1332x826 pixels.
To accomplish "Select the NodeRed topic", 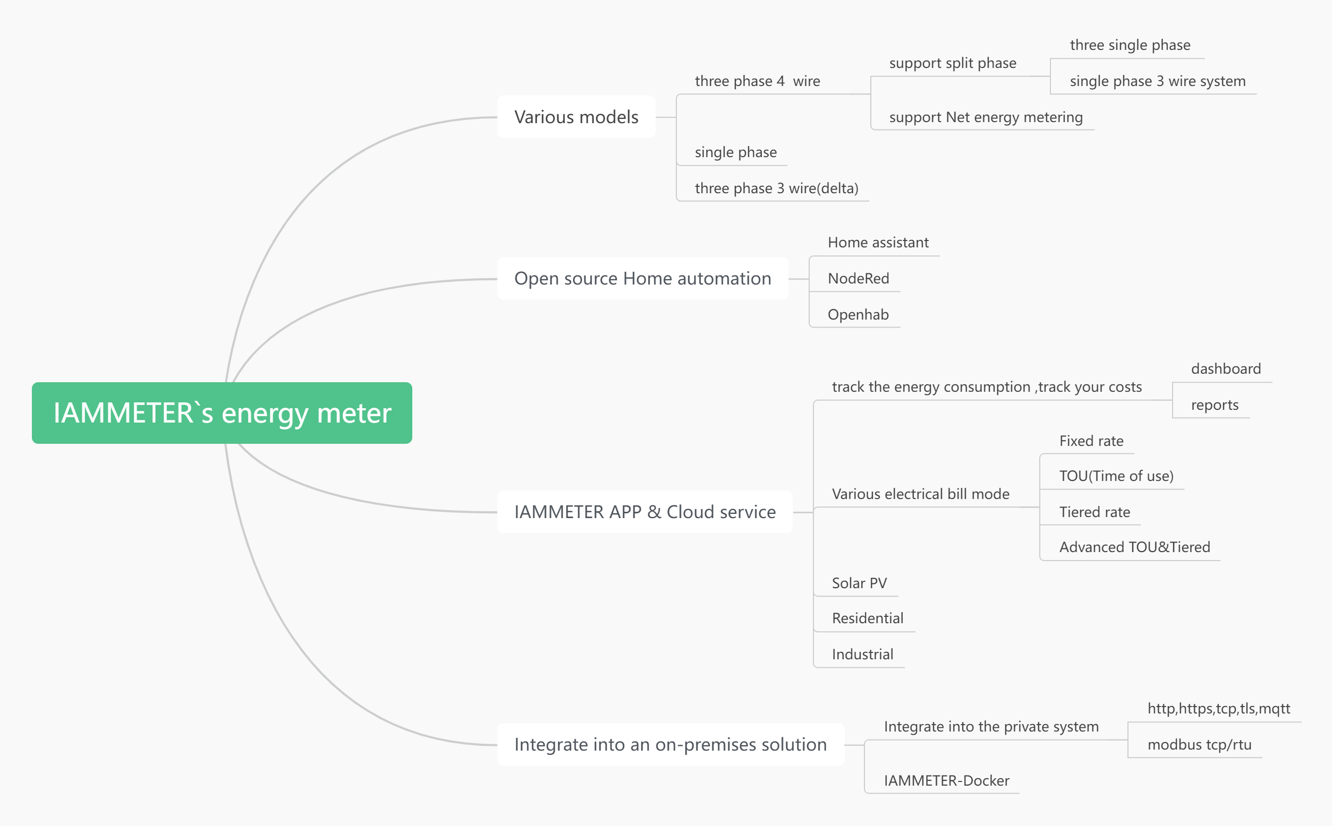I will pyautogui.click(x=858, y=279).
